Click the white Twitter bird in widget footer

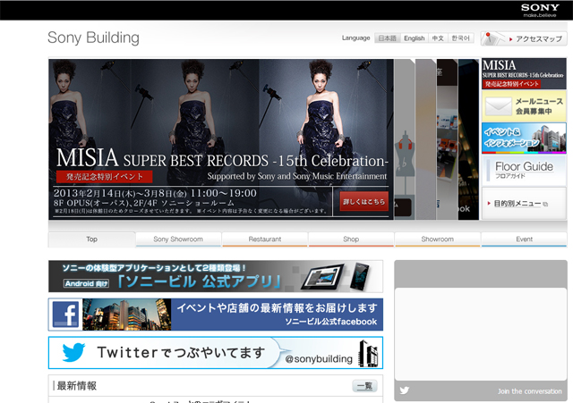(404, 390)
